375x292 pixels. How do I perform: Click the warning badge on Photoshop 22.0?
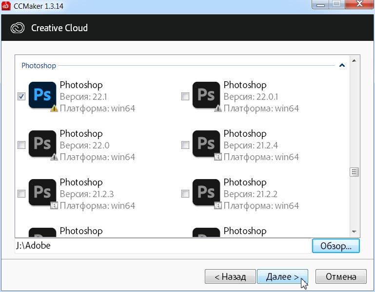click(54, 157)
